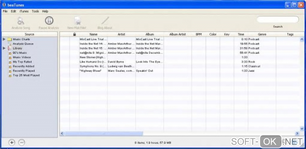
Task: Sort by the Artist column header
Action: (x=121, y=34)
